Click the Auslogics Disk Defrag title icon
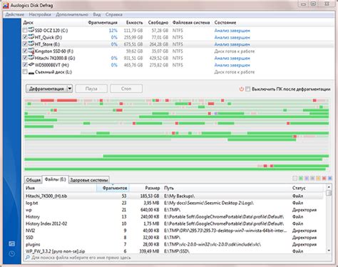 click(6, 5)
